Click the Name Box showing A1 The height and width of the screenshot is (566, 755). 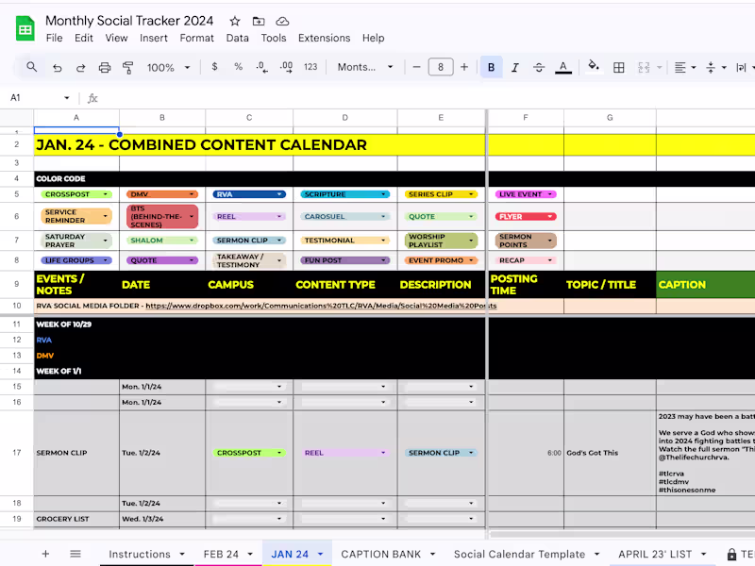(x=28, y=97)
